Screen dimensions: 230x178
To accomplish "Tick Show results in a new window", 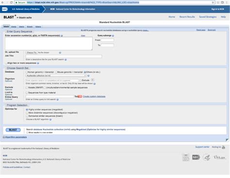I will point(27,132).
